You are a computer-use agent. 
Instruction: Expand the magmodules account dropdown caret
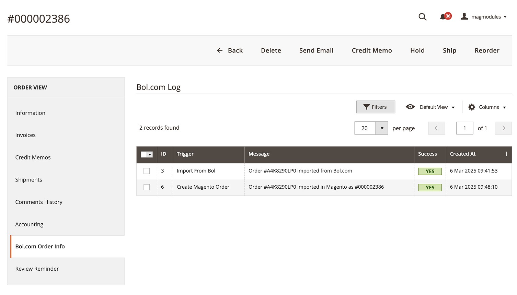505,17
